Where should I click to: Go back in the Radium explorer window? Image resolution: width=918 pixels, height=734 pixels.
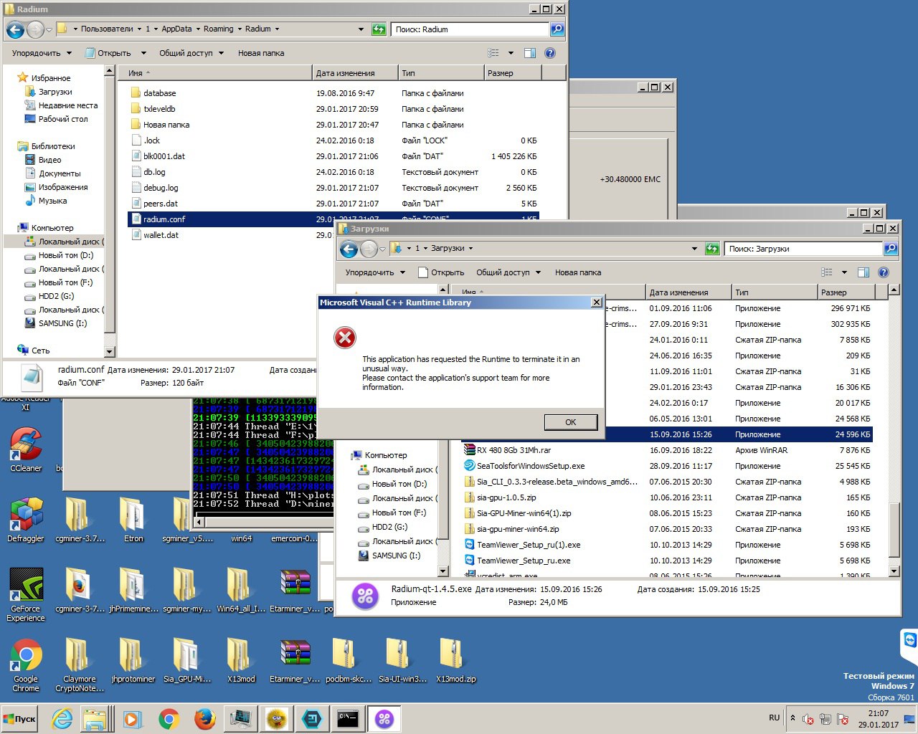[x=14, y=29]
